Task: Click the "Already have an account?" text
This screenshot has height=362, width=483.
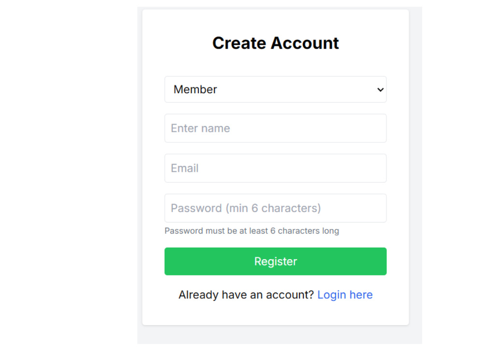Action: click(246, 294)
